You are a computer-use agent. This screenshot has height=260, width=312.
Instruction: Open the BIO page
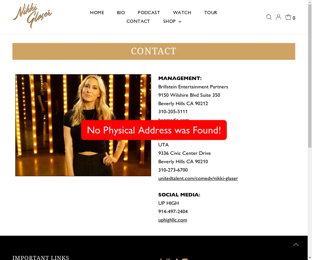coord(121,12)
